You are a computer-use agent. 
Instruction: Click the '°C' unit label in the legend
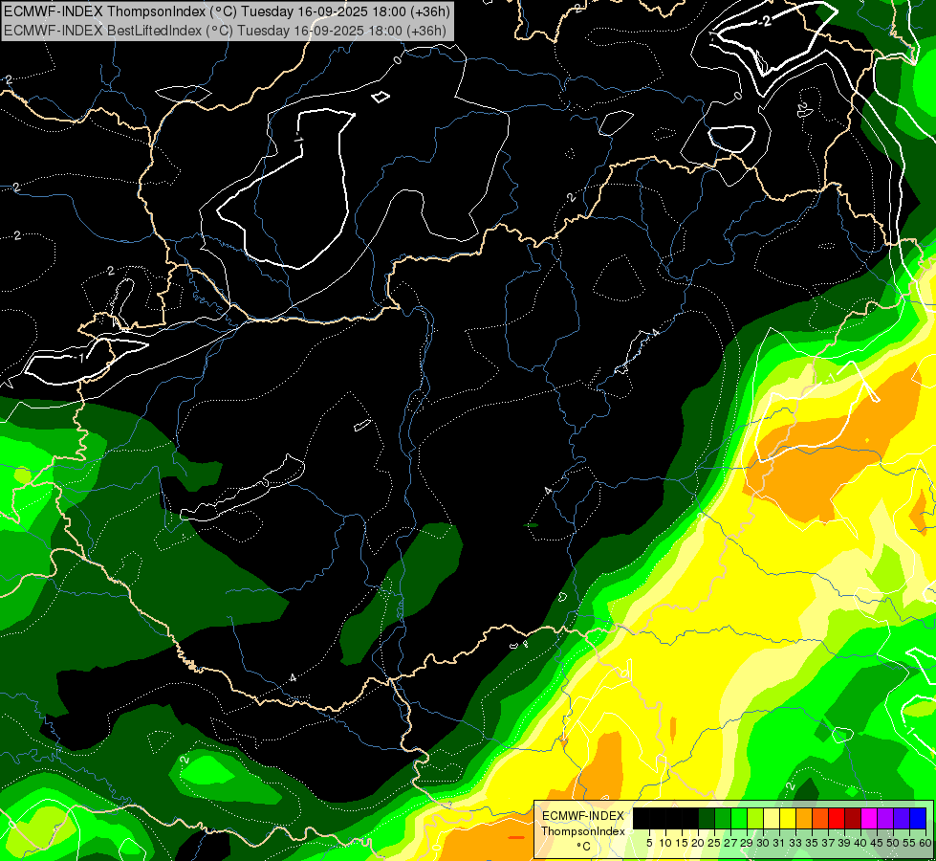tap(583, 846)
